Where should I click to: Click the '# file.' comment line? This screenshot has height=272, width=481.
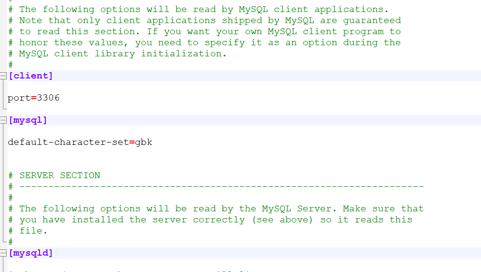pyautogui.click(x=28, y=231)
